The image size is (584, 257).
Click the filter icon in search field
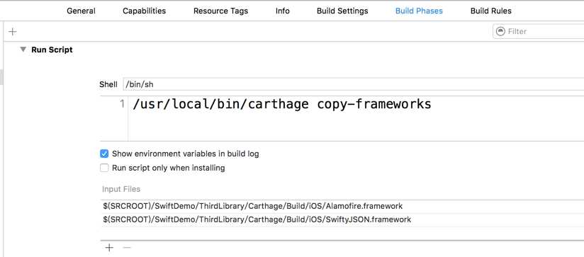(x=501, y=31)
